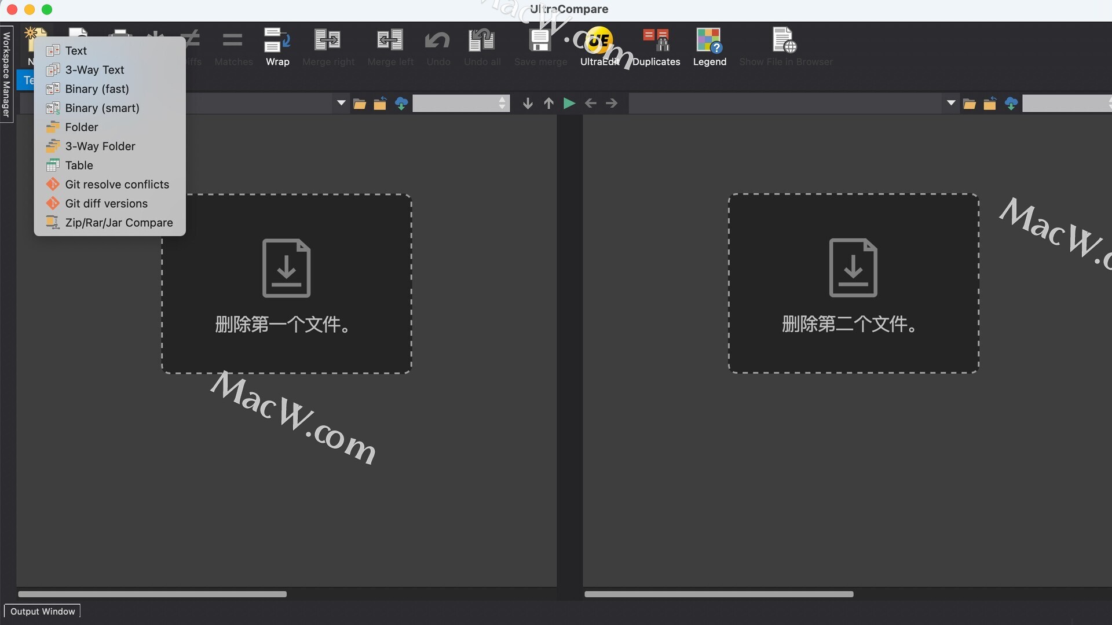
Task: Choose Text in the compare mode menu
Action: [x=110, y=50]
